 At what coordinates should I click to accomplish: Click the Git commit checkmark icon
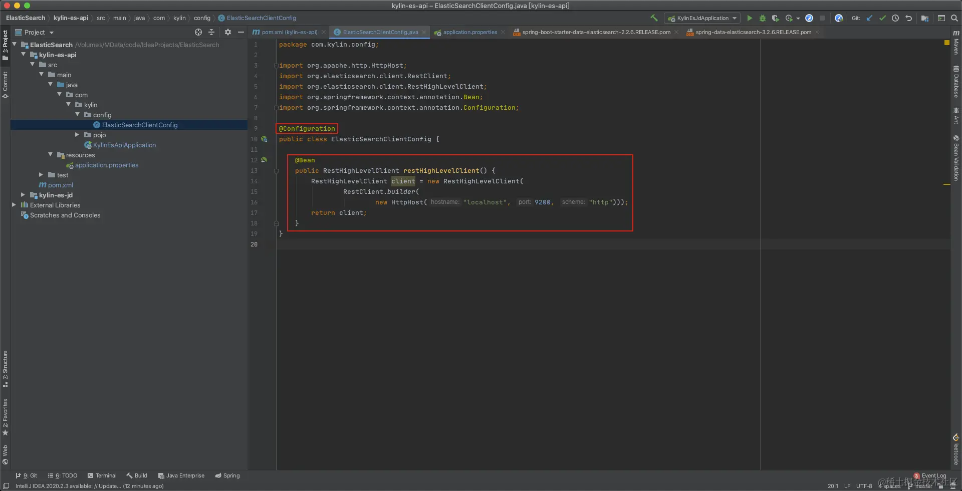pos(882,18)
